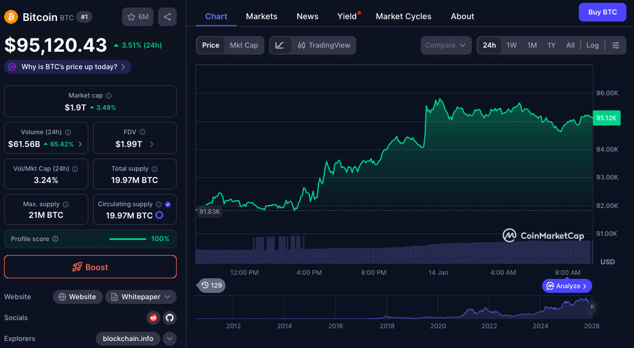
Task: Click the clock history icon showing 129
Action: click(210, 285)
